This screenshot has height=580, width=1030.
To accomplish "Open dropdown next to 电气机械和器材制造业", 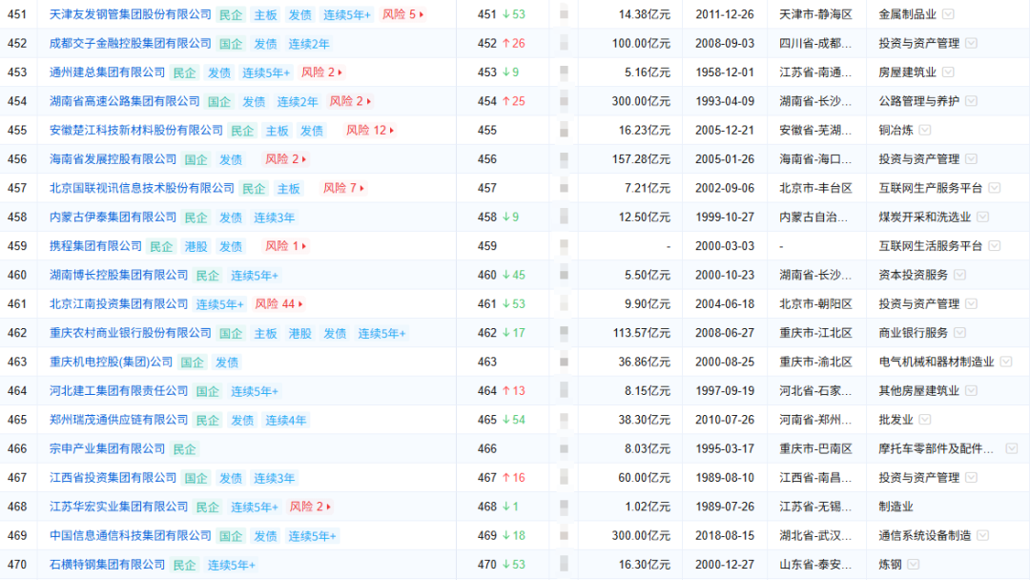I will pyautogui.click(x=1006, y=362).
